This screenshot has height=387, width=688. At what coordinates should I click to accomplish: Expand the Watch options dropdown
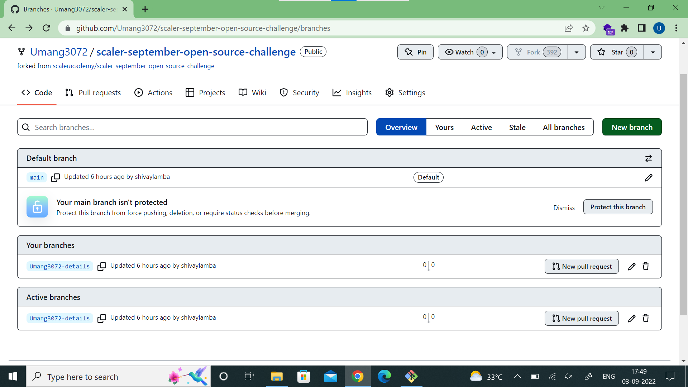[494, 52]
